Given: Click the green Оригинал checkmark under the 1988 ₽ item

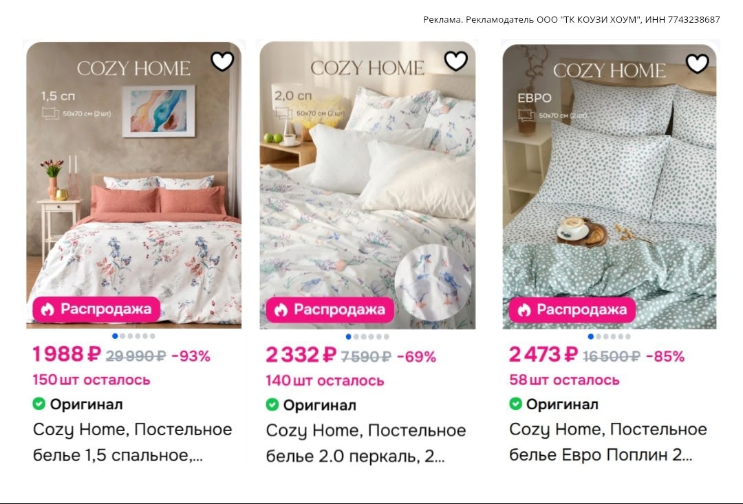Looking at the screenshot, I should [x=39, y=404].
